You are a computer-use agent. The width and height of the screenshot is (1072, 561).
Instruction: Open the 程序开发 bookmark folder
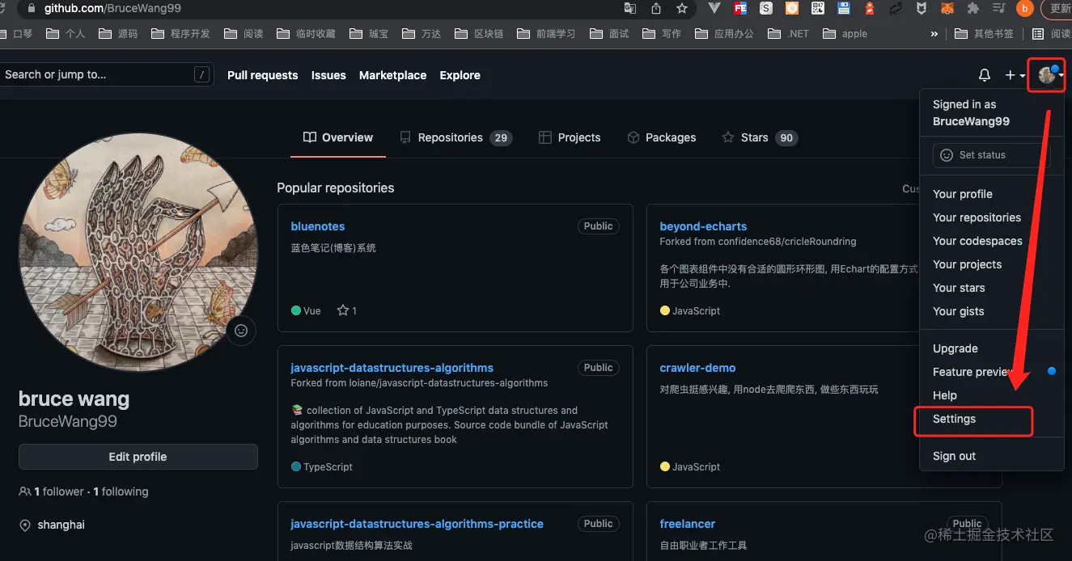pyautogui.click(x=180, y=34)
